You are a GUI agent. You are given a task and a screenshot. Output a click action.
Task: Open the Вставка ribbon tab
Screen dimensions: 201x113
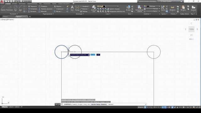point(15,4)
